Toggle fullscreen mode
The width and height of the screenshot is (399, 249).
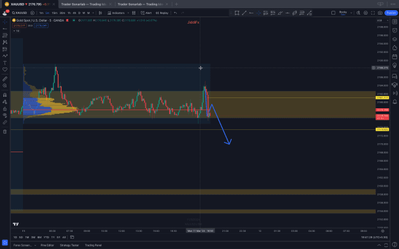[x=373, y=13]
